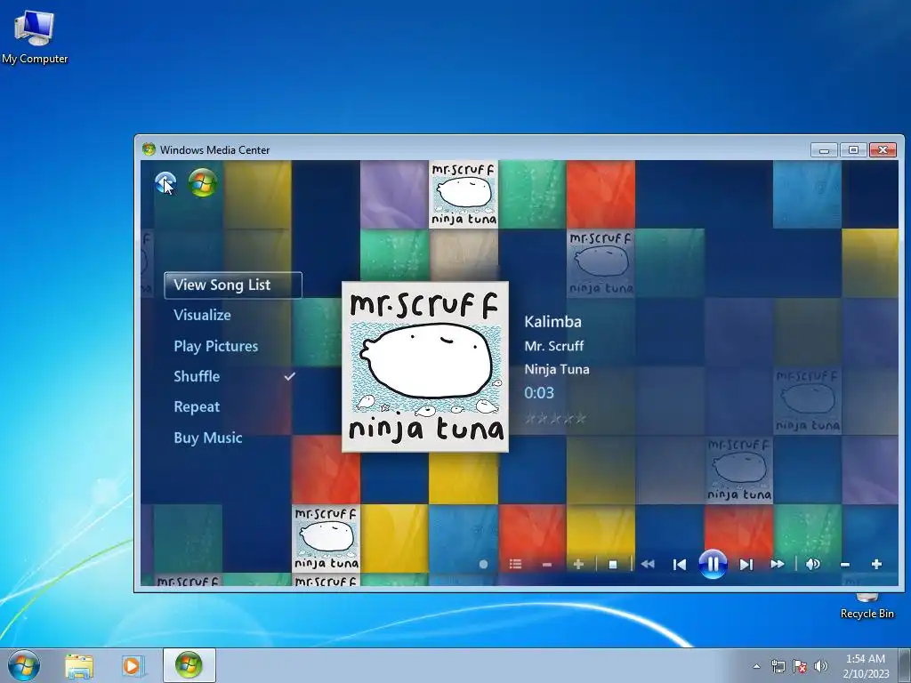Raise volume with the plus beside speaker
This screenshot has height=683, width=911.
click(x=876, y=564)
